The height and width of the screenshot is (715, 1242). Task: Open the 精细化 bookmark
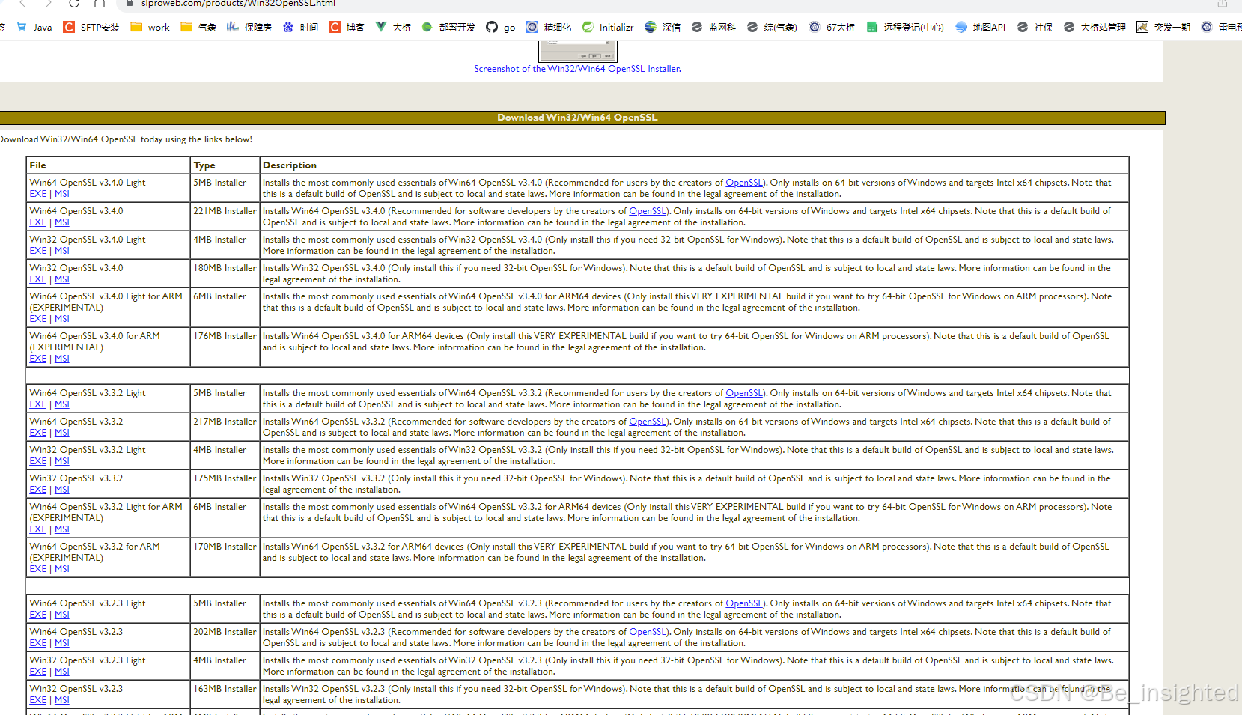pyautogui.click(x=549, y=28)
